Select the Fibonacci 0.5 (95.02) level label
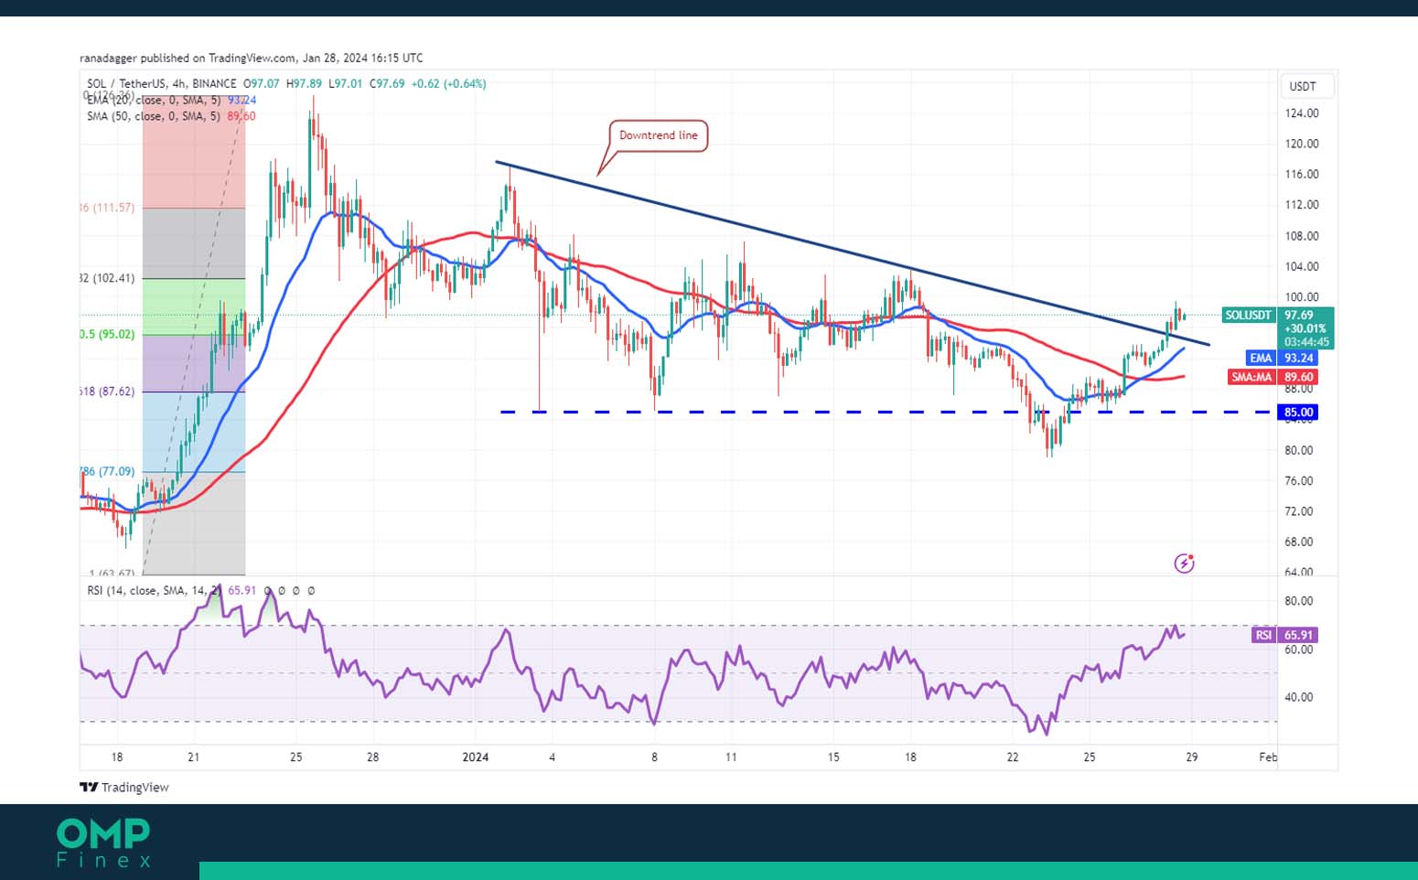 point(107,334)
